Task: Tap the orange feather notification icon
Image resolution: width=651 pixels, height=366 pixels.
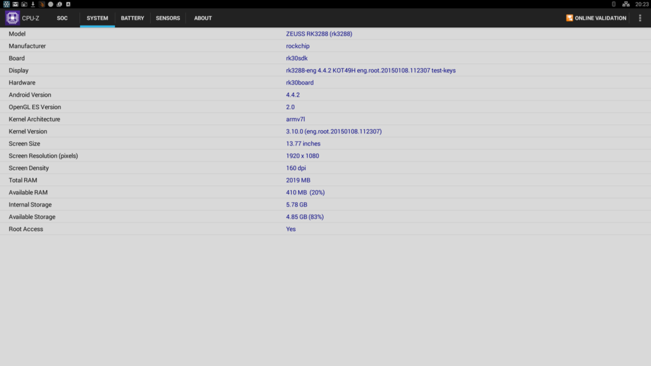Action: (x=41, y=4)
